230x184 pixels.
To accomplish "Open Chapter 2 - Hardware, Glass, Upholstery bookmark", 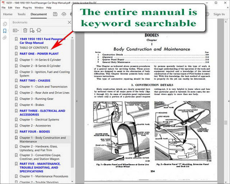I will [x=39, y=148].
